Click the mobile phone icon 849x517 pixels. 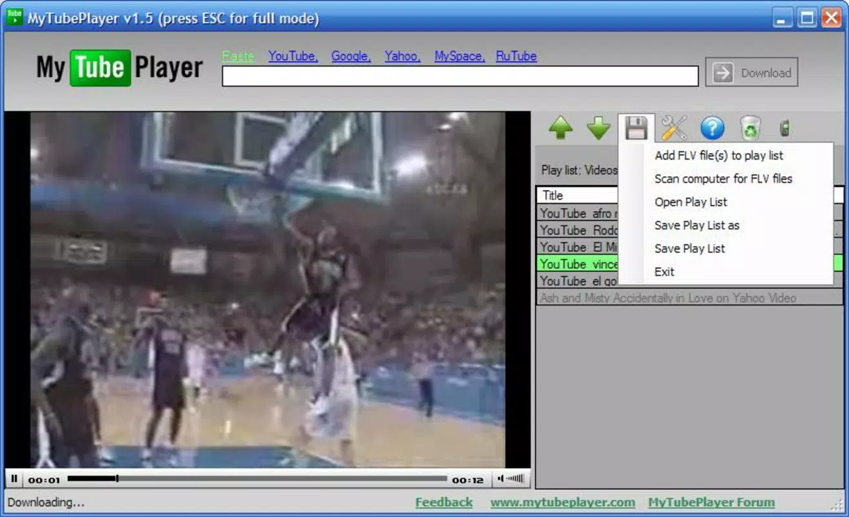785,128
